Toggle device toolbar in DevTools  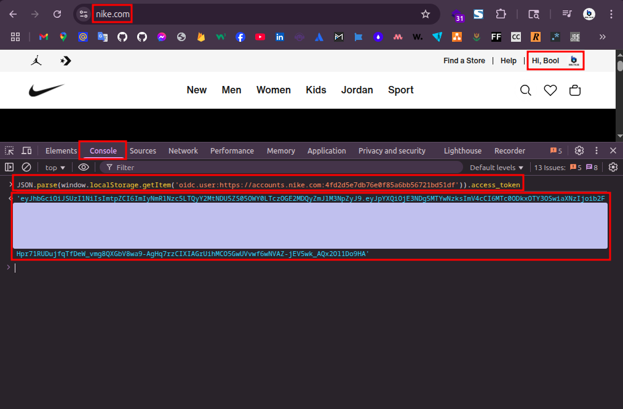pyautogui.click(x=26, y=150)
